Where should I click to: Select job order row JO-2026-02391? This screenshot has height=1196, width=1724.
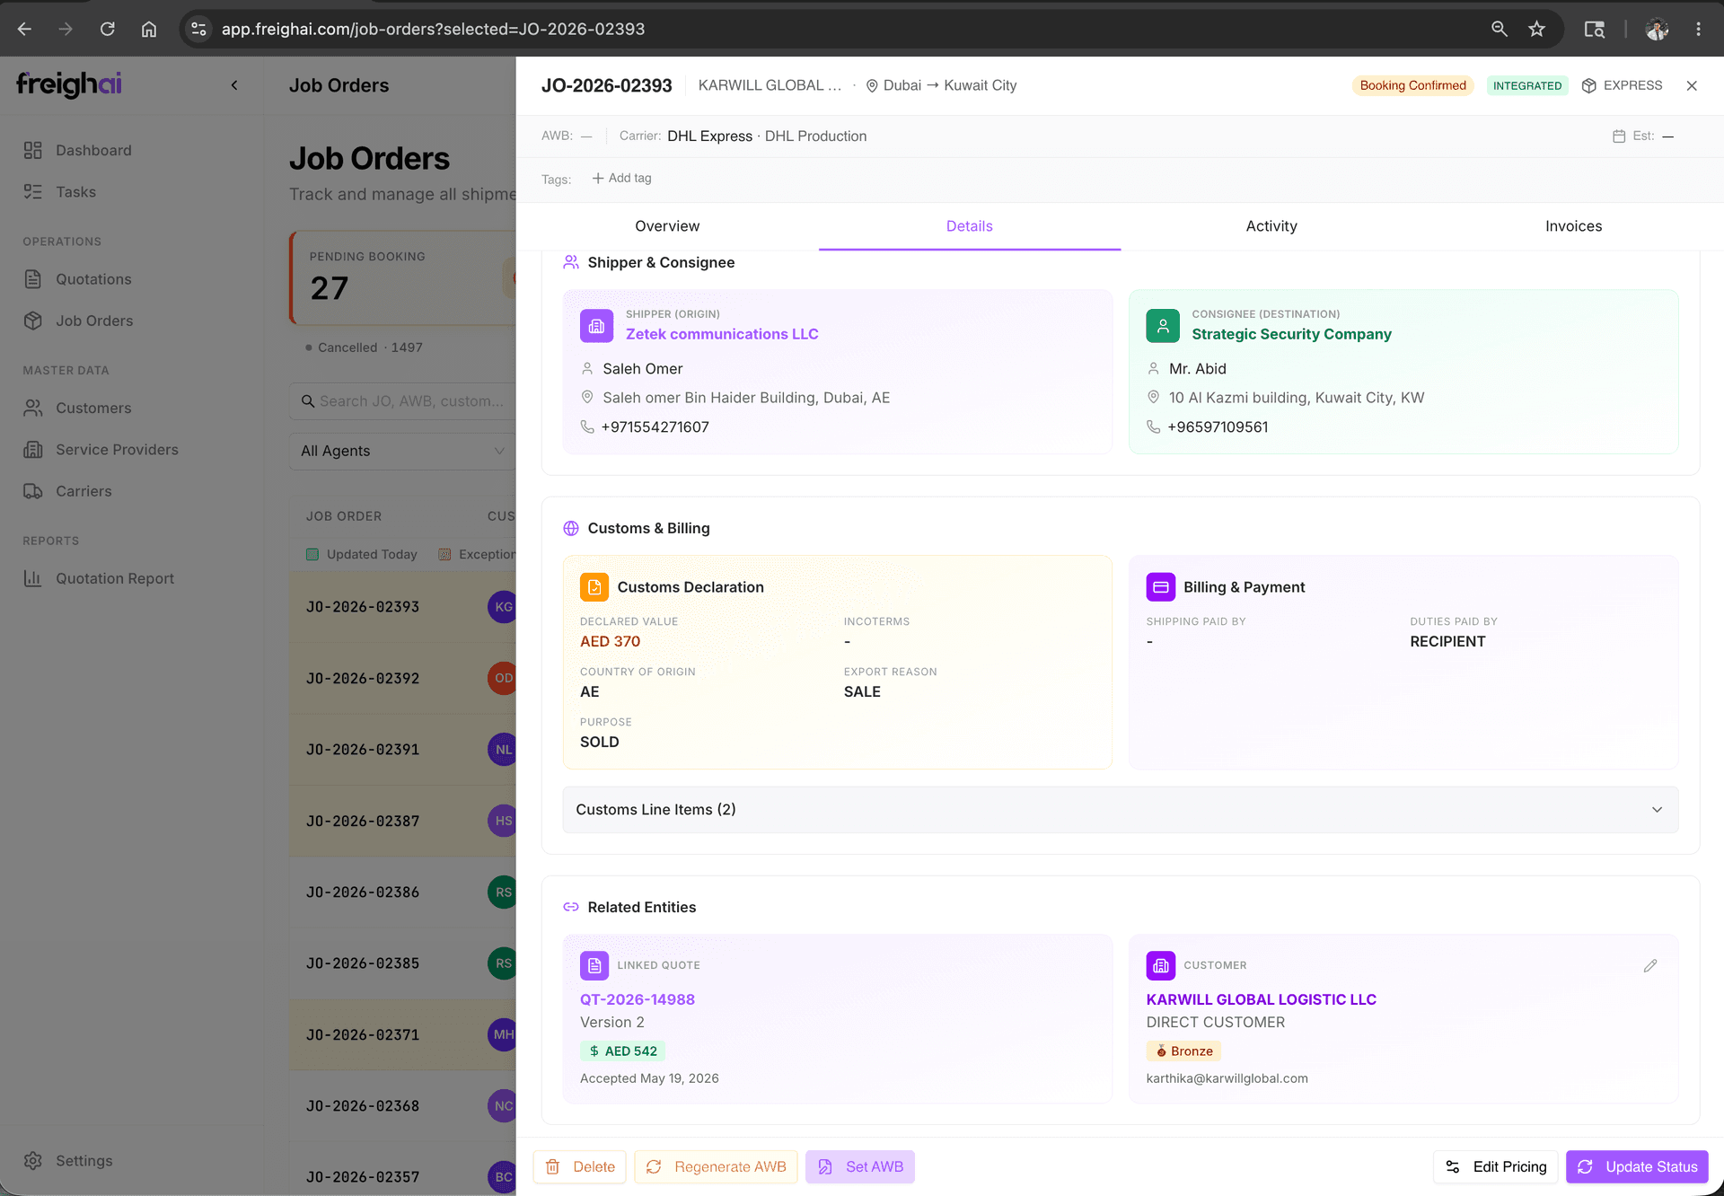point(403,750)
